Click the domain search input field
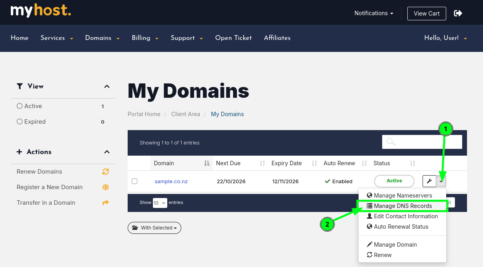Screen dimensions: 483x267 pyautogui.click(x=428, y=142)
